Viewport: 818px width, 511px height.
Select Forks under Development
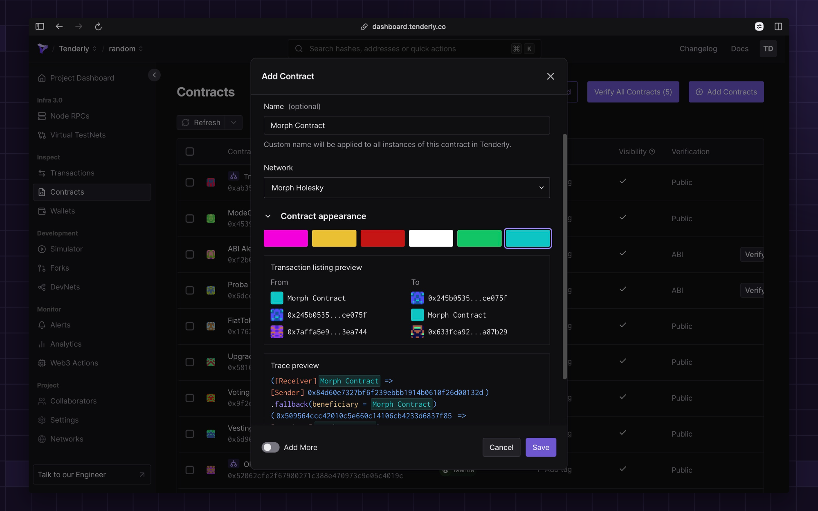[59, 268]
